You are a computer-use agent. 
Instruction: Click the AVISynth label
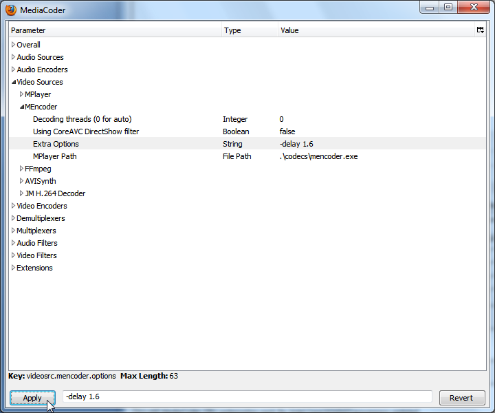[41, 181]
